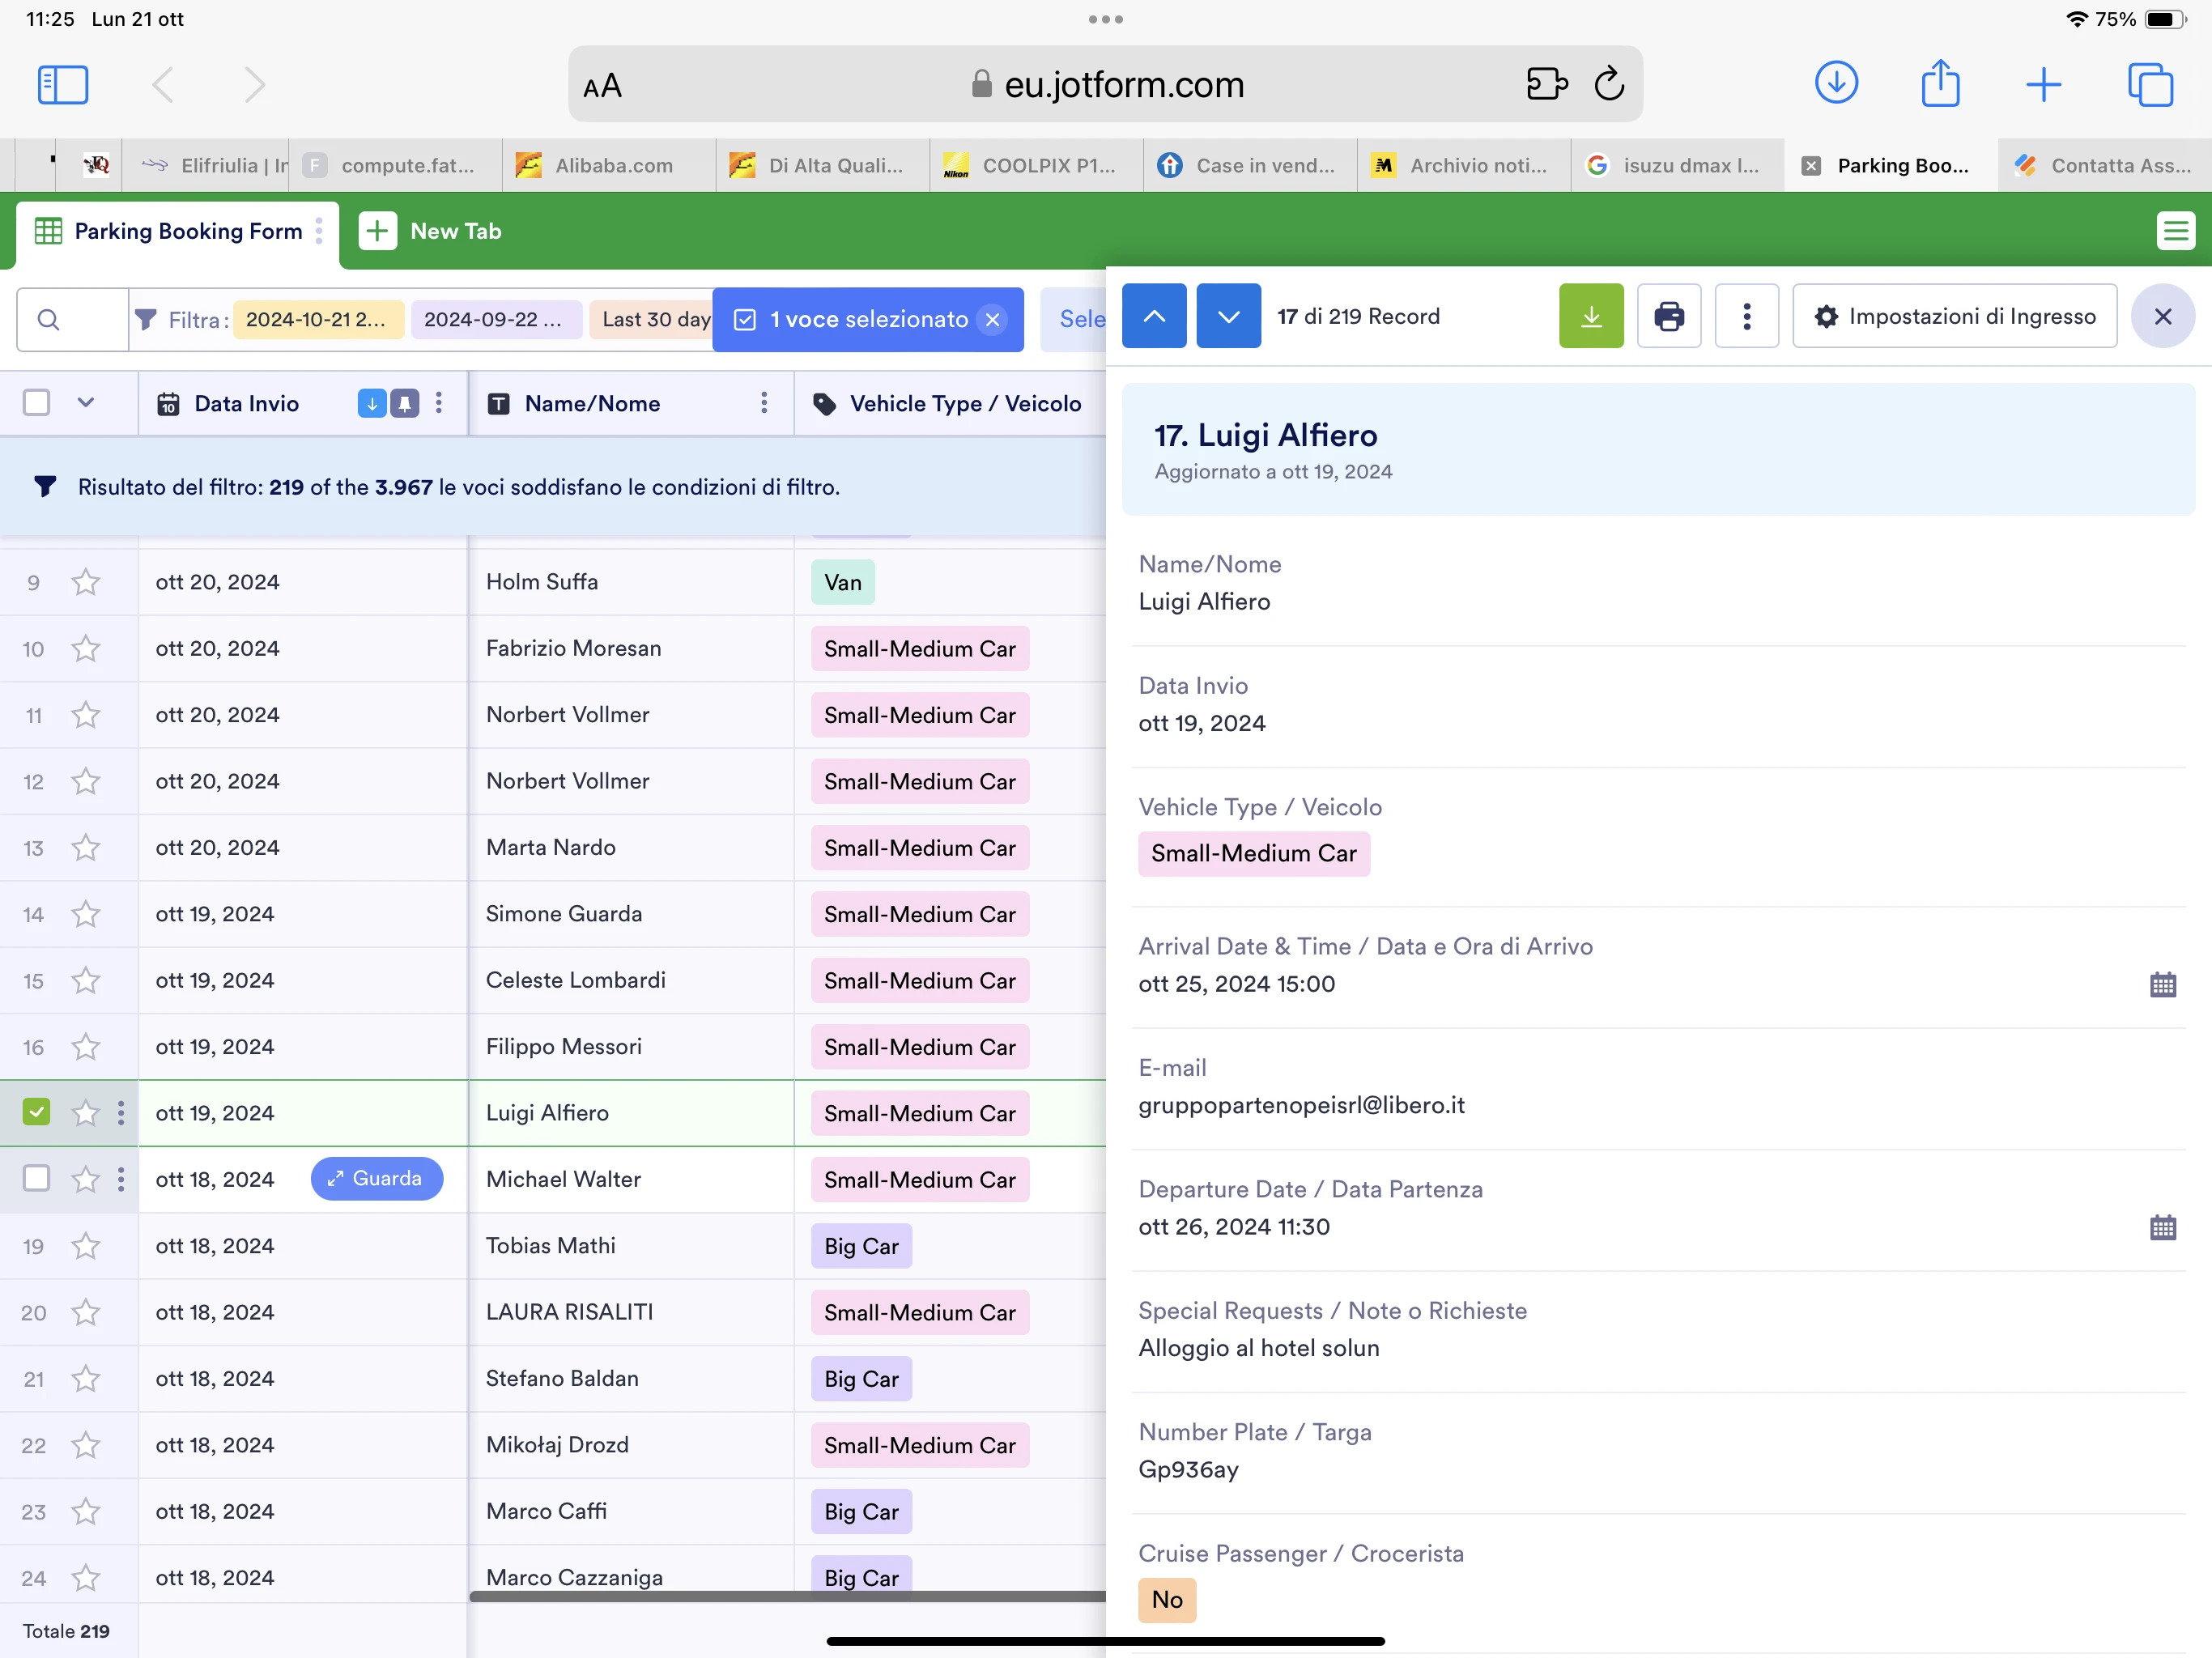Click the pin icon on Data Invio column
The height and width of the screenshot is (1658, 2212).
[x=403, y=403]
